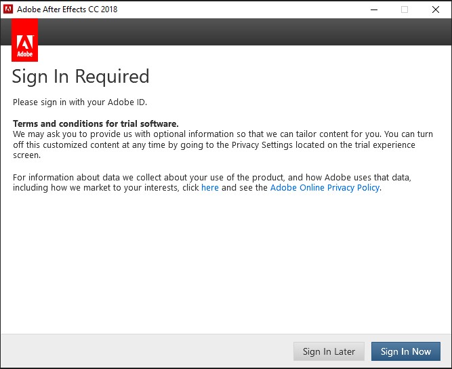Close the Sign In Required dialog
The image size is (452, 369).
(x=436, y=9)
